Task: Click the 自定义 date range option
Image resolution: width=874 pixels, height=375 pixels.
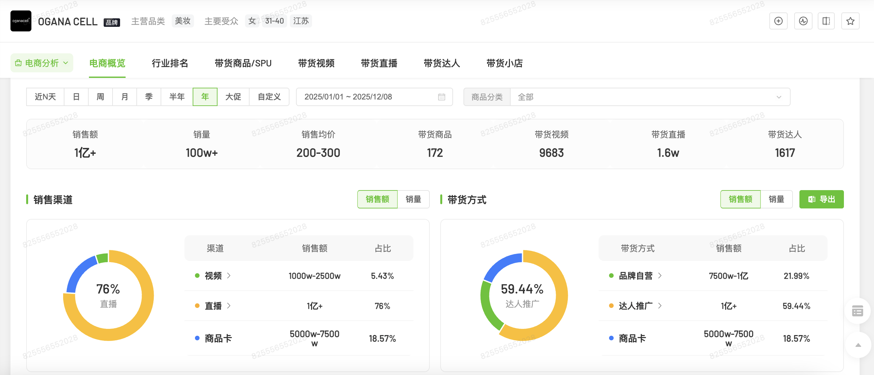Action: click(x=269, y=97)
